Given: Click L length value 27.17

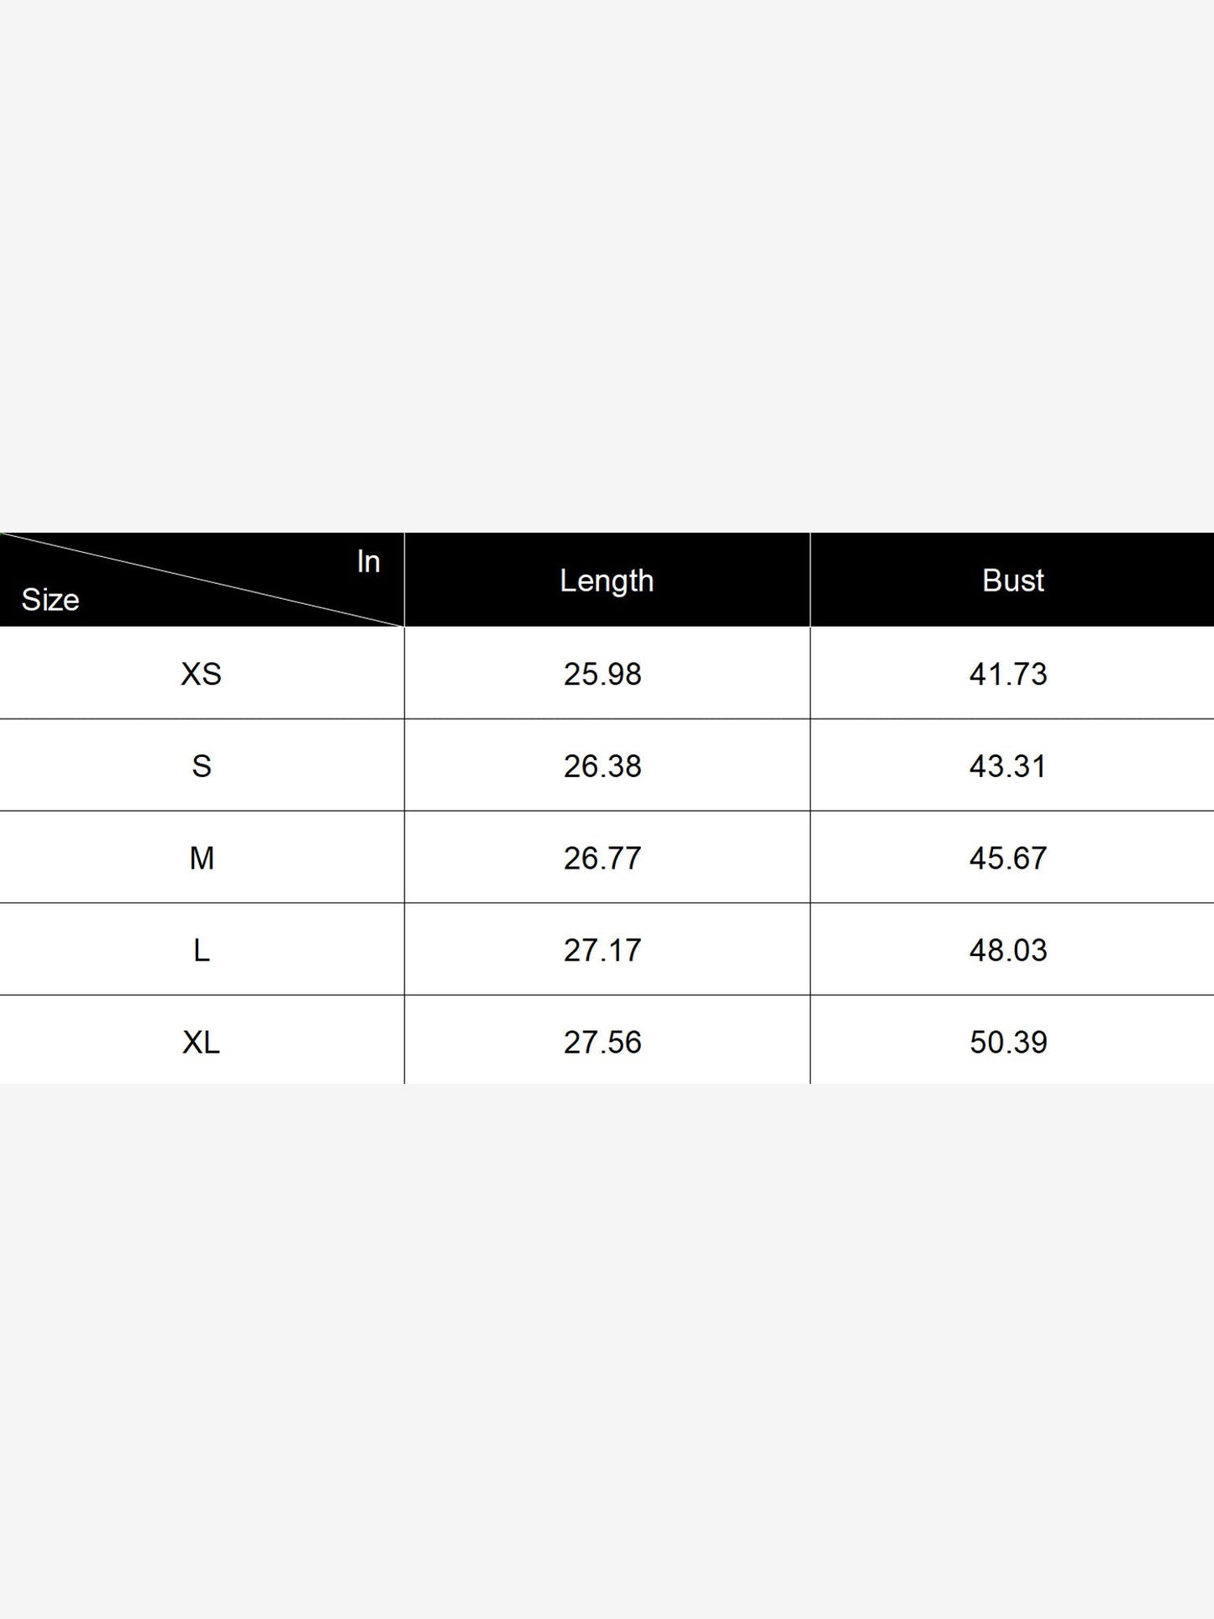Looking at the screenshot, I should (x=602, y=950).
